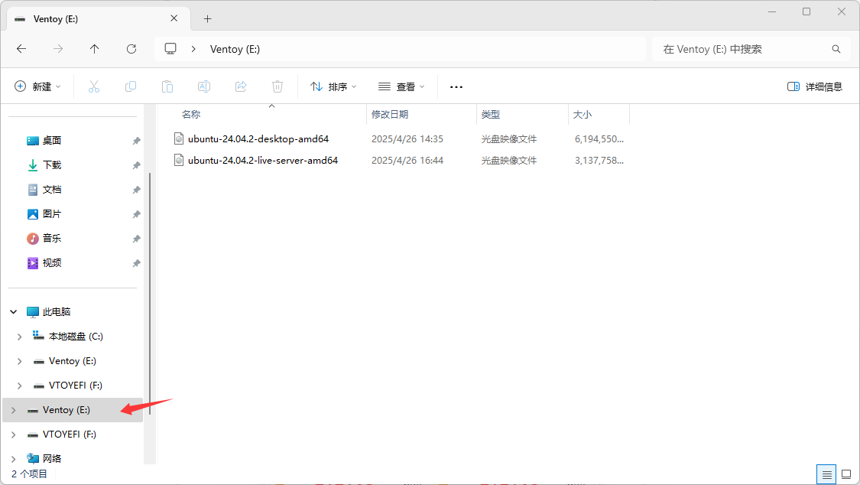Screen dimensions: 860x485
Task: Click the This PC monitor icon in address bar
Action: (x=170, y=49)
